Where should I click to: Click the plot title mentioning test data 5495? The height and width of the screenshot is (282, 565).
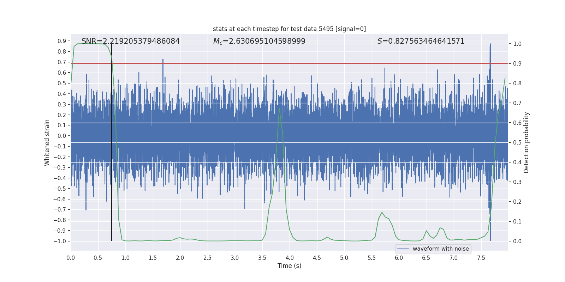(289, 29)
